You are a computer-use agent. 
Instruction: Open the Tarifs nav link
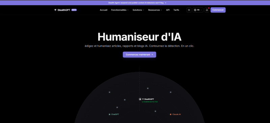coord(176,10)
